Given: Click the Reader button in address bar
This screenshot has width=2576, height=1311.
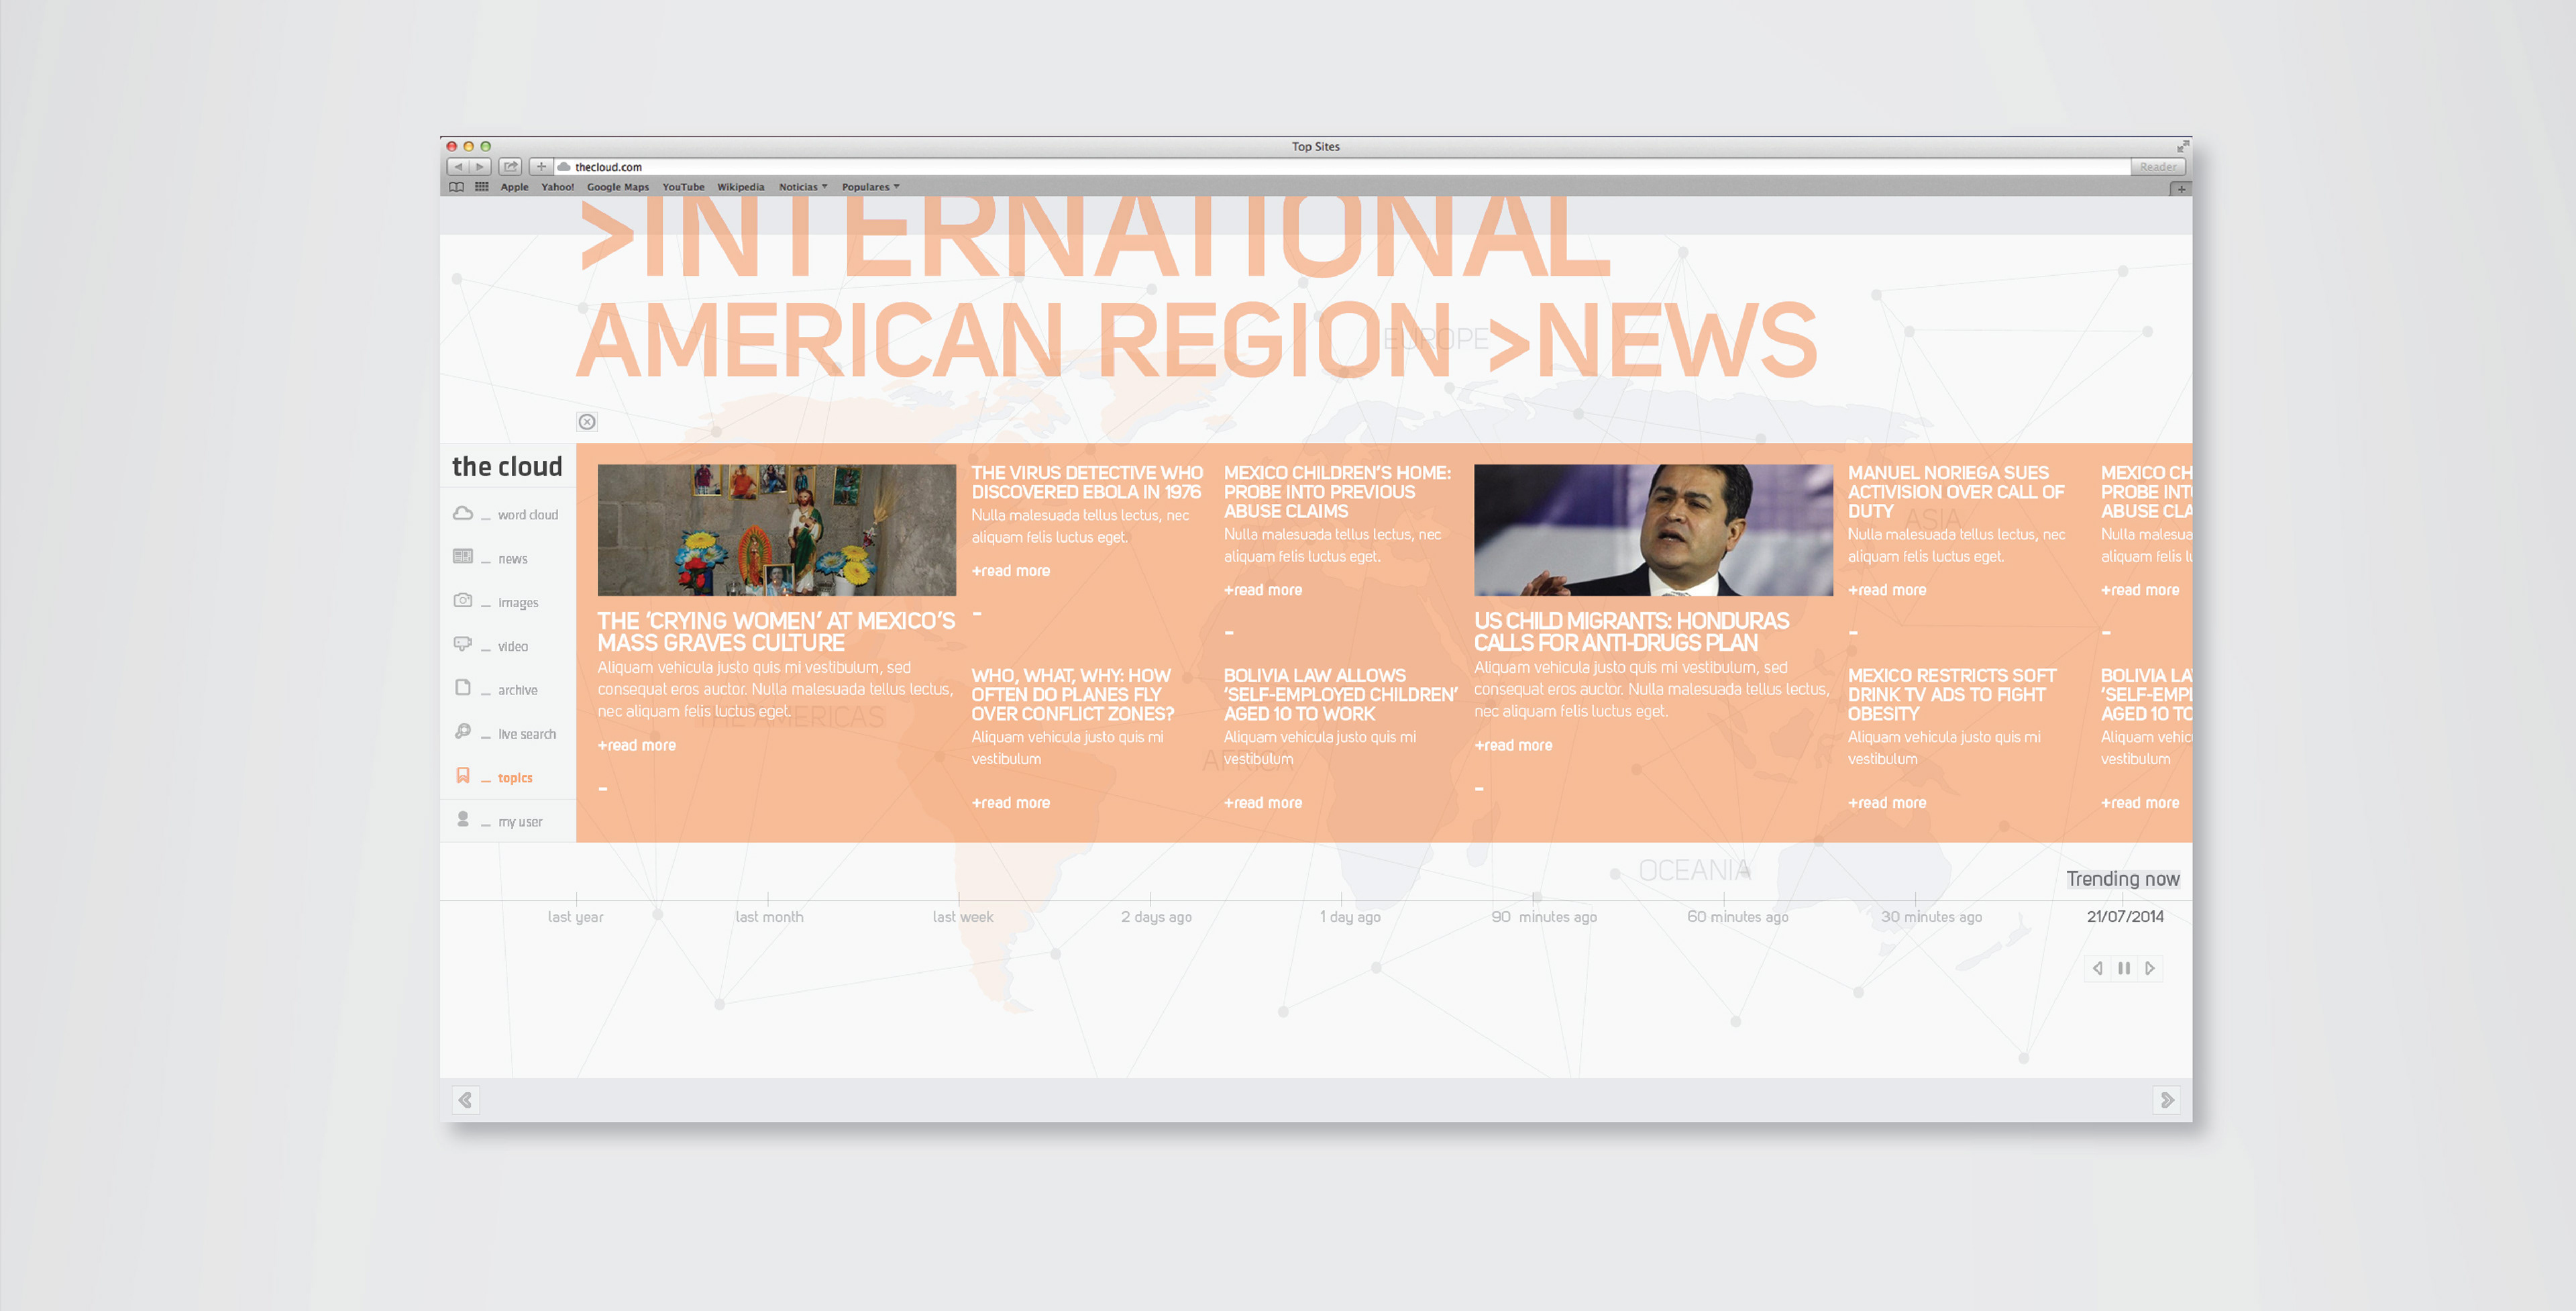Looking at the screenshot, I should coord(2158,167).
